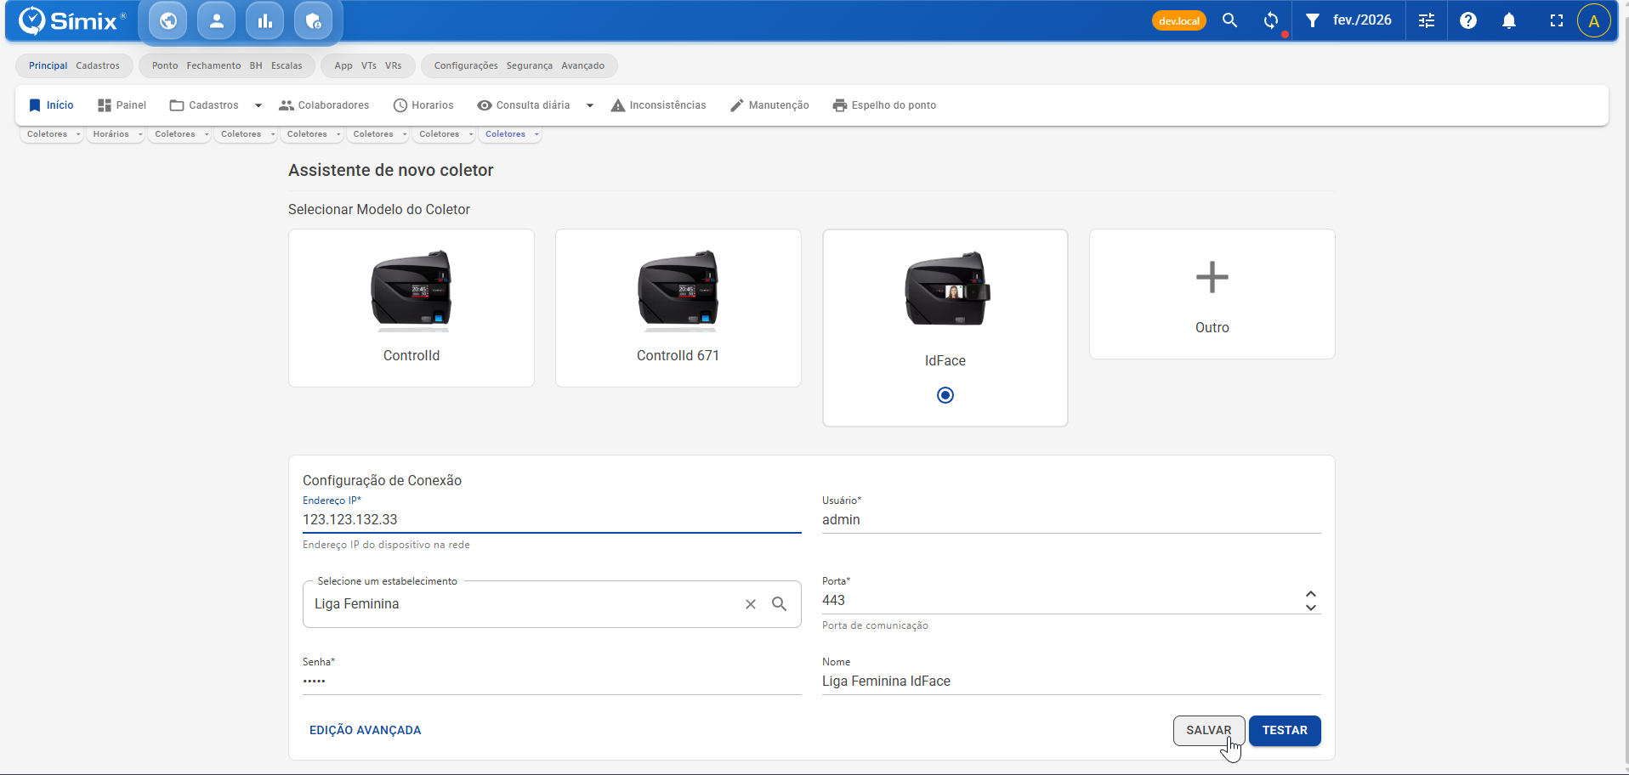The width and height of the screenshot is (1629, 775).
Task: Open Painel dashboard item
Action: pyautogui.click(x=122, y=105)
